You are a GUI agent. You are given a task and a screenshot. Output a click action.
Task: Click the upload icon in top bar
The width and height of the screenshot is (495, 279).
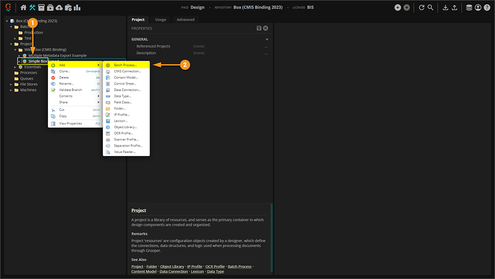click(x=454, y=7)
